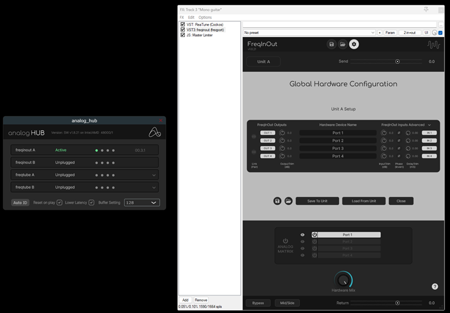Click the Analog Matrix power icon
The width and height of the screenshot is (450, 313).
[285, 241]
